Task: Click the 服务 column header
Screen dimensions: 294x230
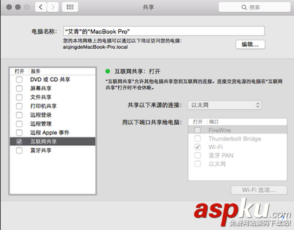Action: (35, 71)
